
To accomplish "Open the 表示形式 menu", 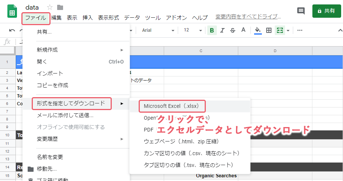I will click(x=108, y=18).
